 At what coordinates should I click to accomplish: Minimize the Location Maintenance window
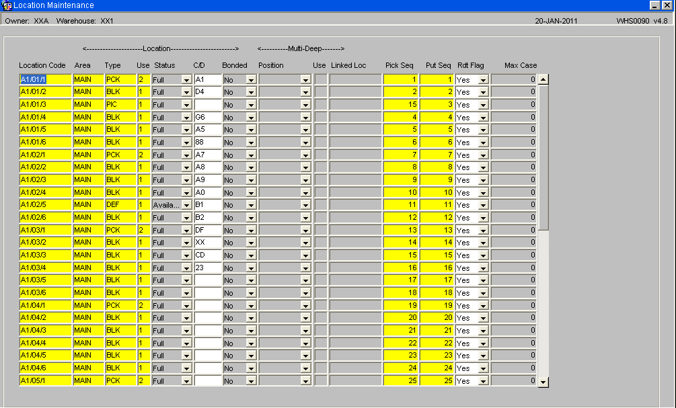pos(655,5)
